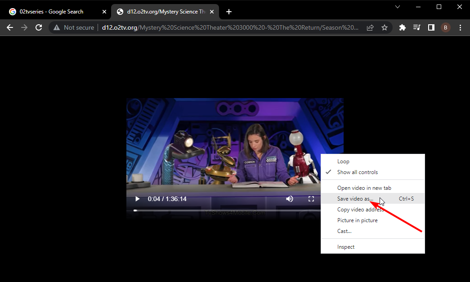
Task: Enter video fullscreen mode
Action: (x=311, y=199)
